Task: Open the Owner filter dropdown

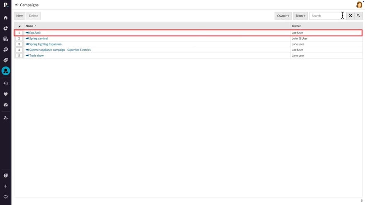Action: pos(283,16)
